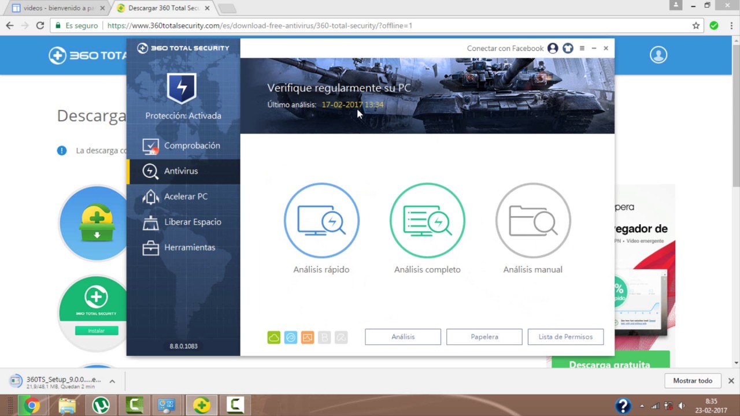The image size is (740, 416).
Task: Click the Es seguro secure site indicator
Action: point(76,25)
